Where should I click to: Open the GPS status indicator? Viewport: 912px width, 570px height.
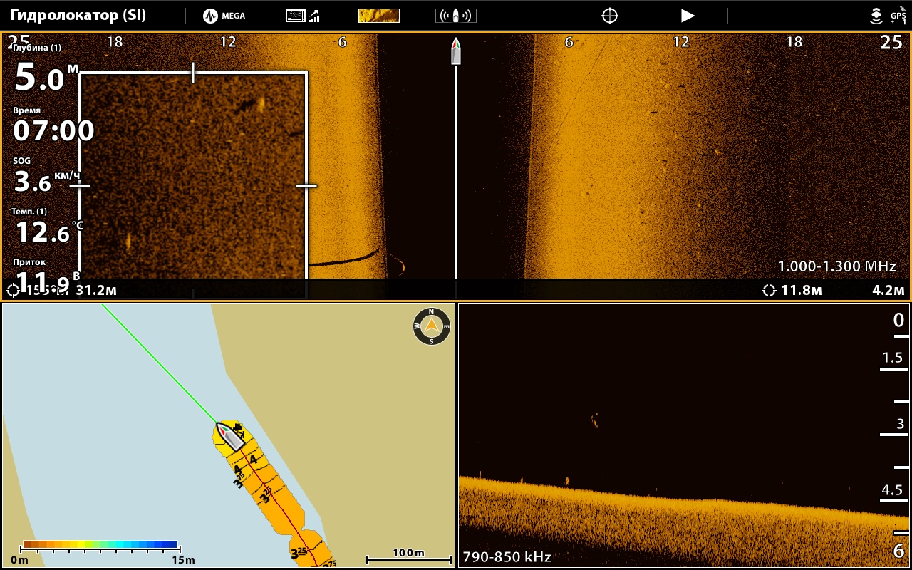[897, 16]
